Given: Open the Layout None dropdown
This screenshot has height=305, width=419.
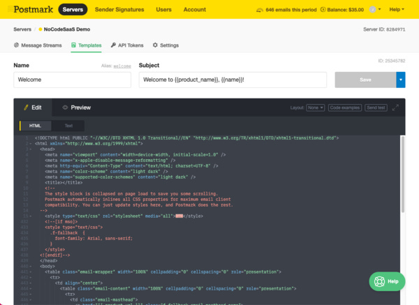Looking at the screenshot, I should [316, 107].
